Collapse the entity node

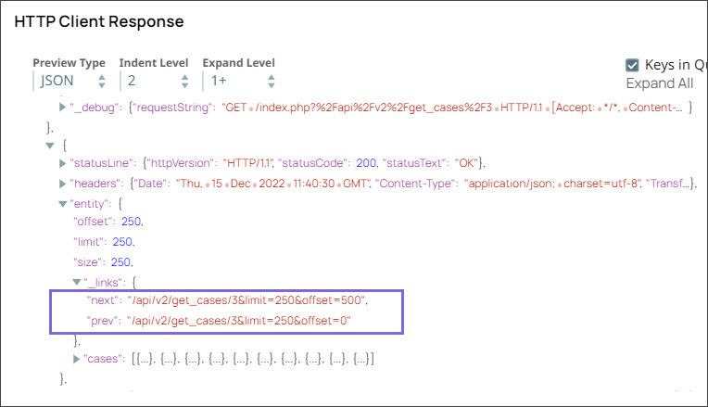[63, 203]
